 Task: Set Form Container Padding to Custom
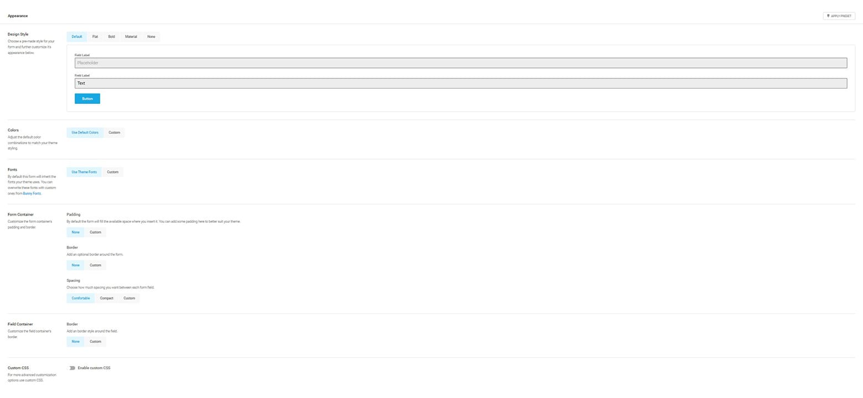(95, 232)
